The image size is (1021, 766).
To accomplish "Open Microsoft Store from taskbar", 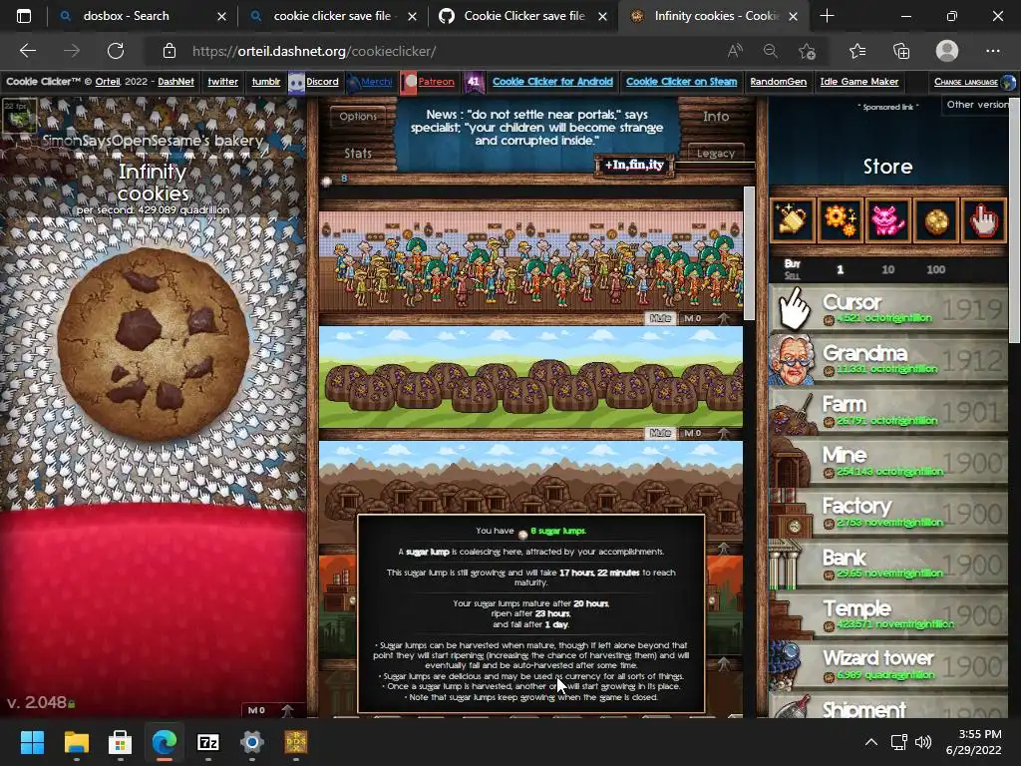I will coord(120,742).
